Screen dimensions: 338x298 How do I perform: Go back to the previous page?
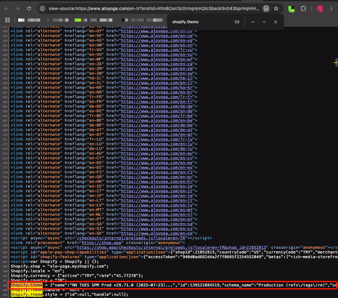7,8
